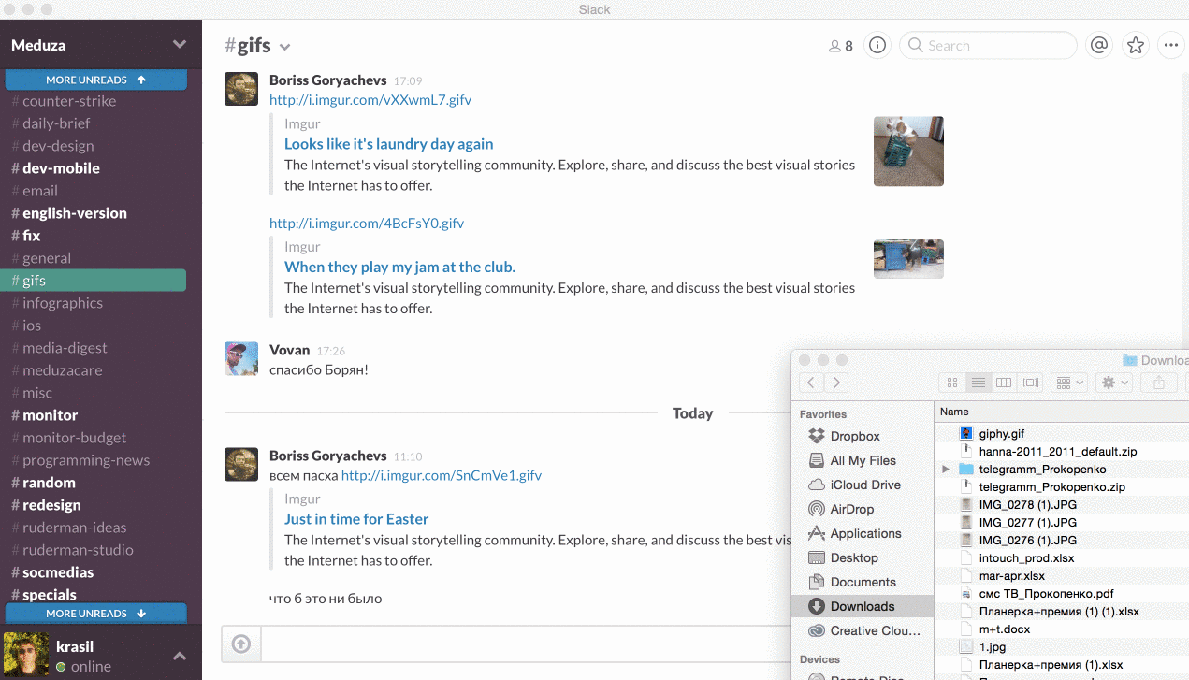The width and height of the screenshot is (1189, 680).
Task: Click krasil user avatar in sidebar
Action: pos(26,656)
